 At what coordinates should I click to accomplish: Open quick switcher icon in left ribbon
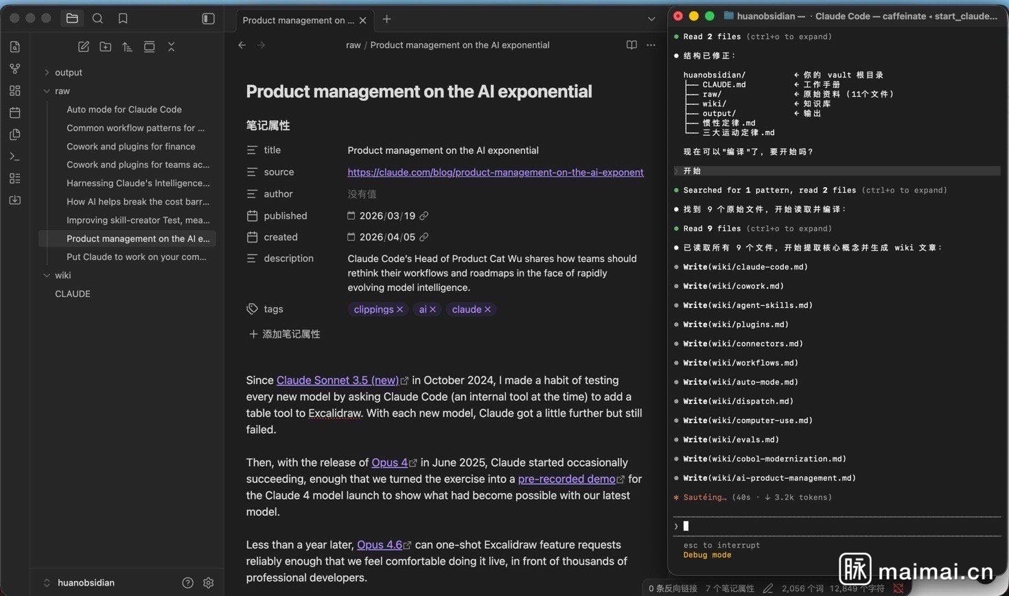(15, 47)
